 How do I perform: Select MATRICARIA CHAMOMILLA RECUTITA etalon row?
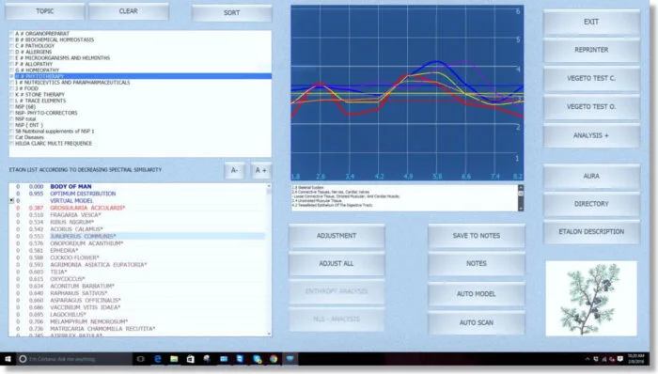pyautogui.click(x=137, y=329)
